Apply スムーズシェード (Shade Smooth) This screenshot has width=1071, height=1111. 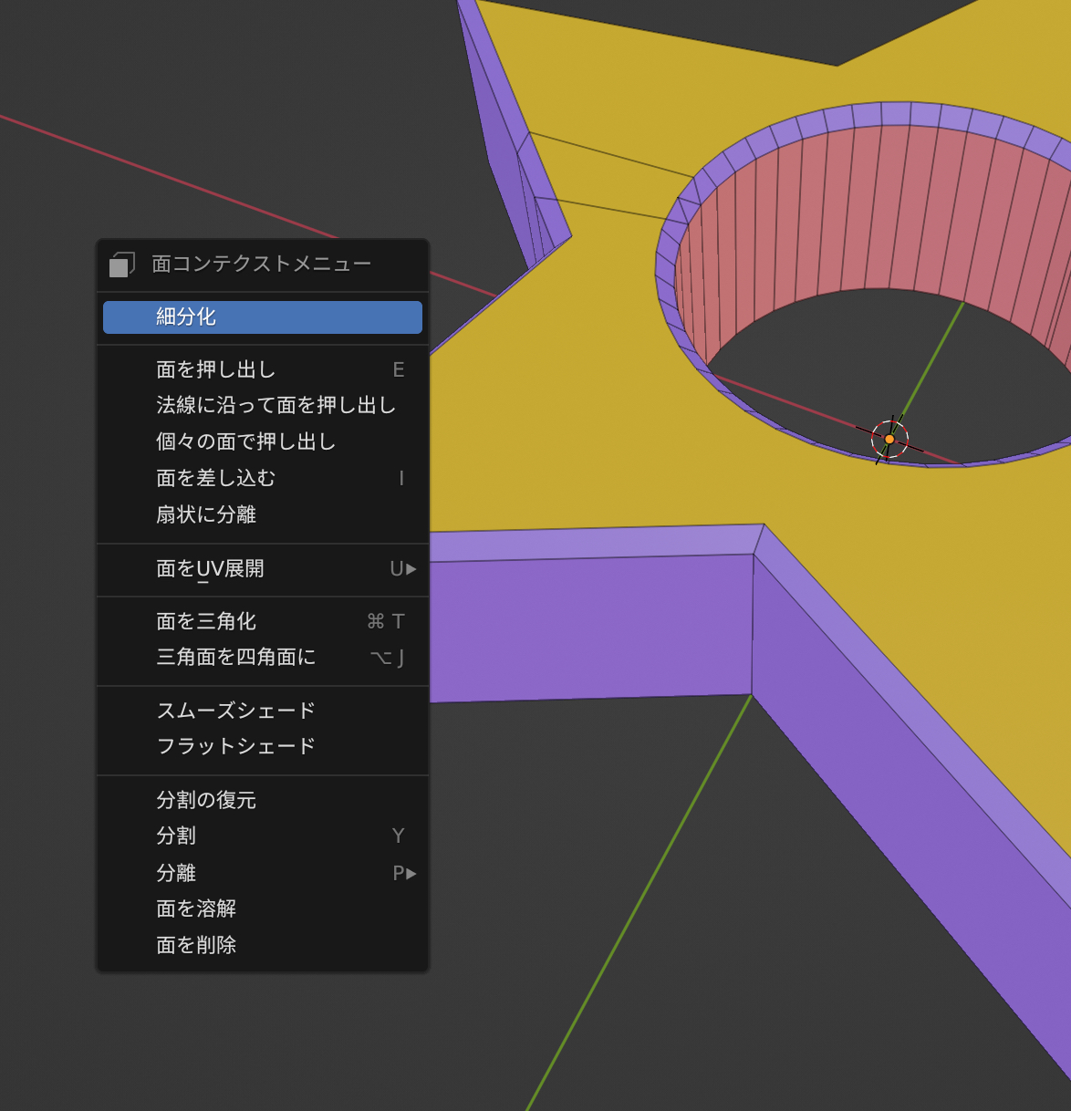(x=262, y=711)
